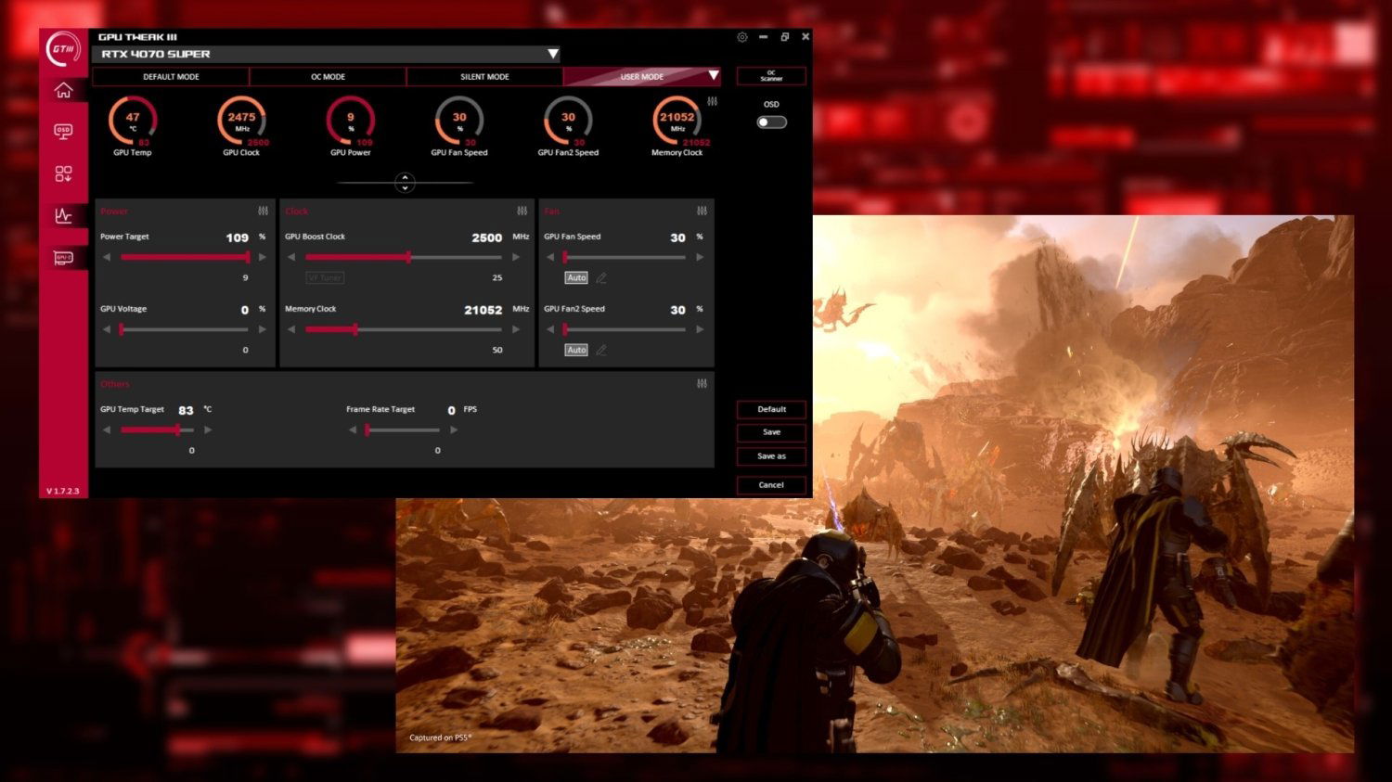Viewport: 1392px width, 782px height.
Task: Decrease Power Target with left arrow
Action: pyautogui.click(x=107, y=257)
